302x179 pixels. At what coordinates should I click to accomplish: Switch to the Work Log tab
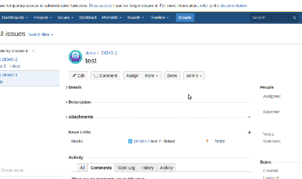click(x=126, y=168)
